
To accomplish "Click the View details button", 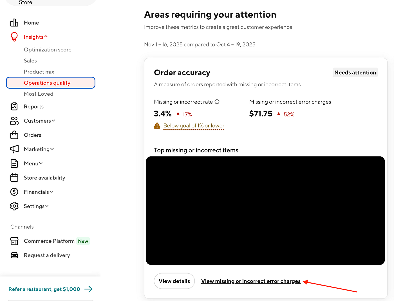I will (174, 281).
